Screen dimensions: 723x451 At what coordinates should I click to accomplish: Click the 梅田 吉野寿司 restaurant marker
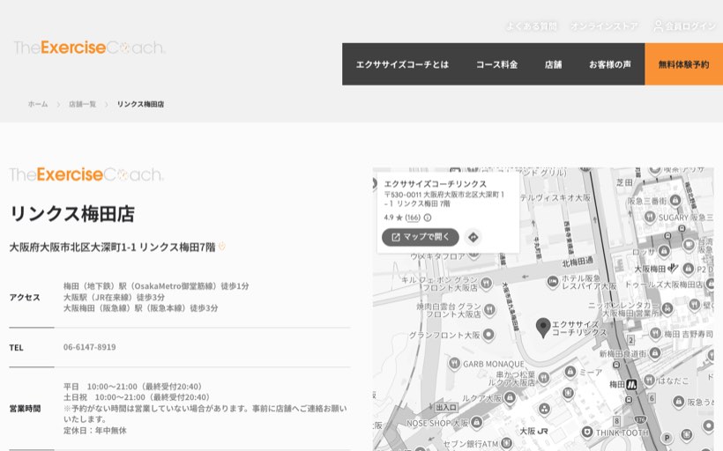[x=655, y=333]
